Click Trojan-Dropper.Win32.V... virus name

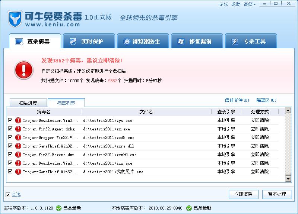click(x=50, y=137)
